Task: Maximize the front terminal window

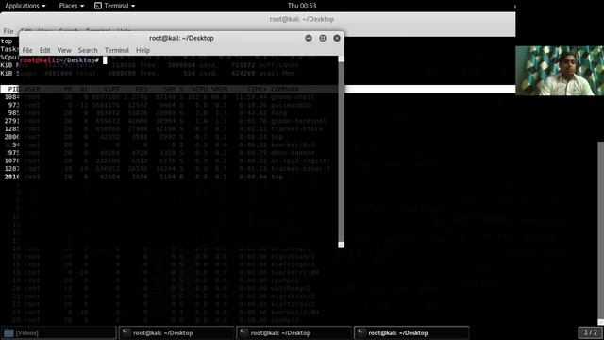Action: (323, 38)
